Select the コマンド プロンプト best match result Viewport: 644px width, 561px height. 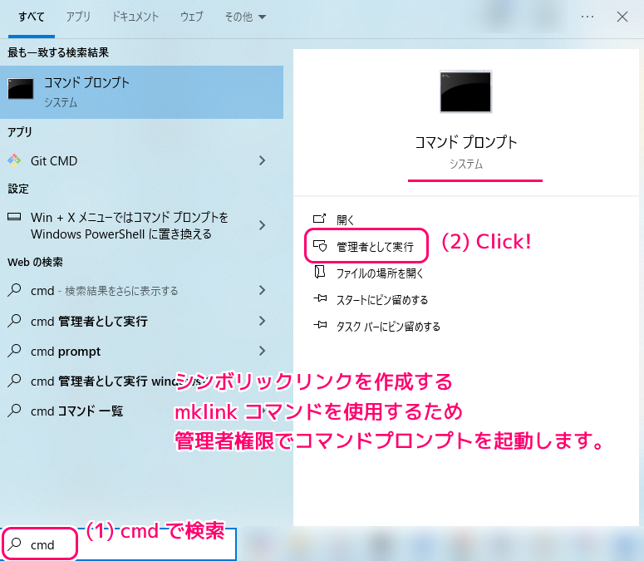point(142,92)
